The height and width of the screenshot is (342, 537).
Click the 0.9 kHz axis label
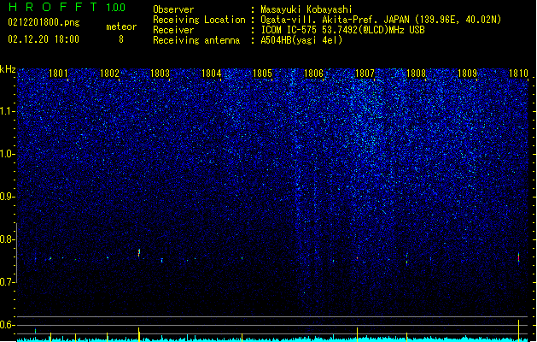coord(7,197)
